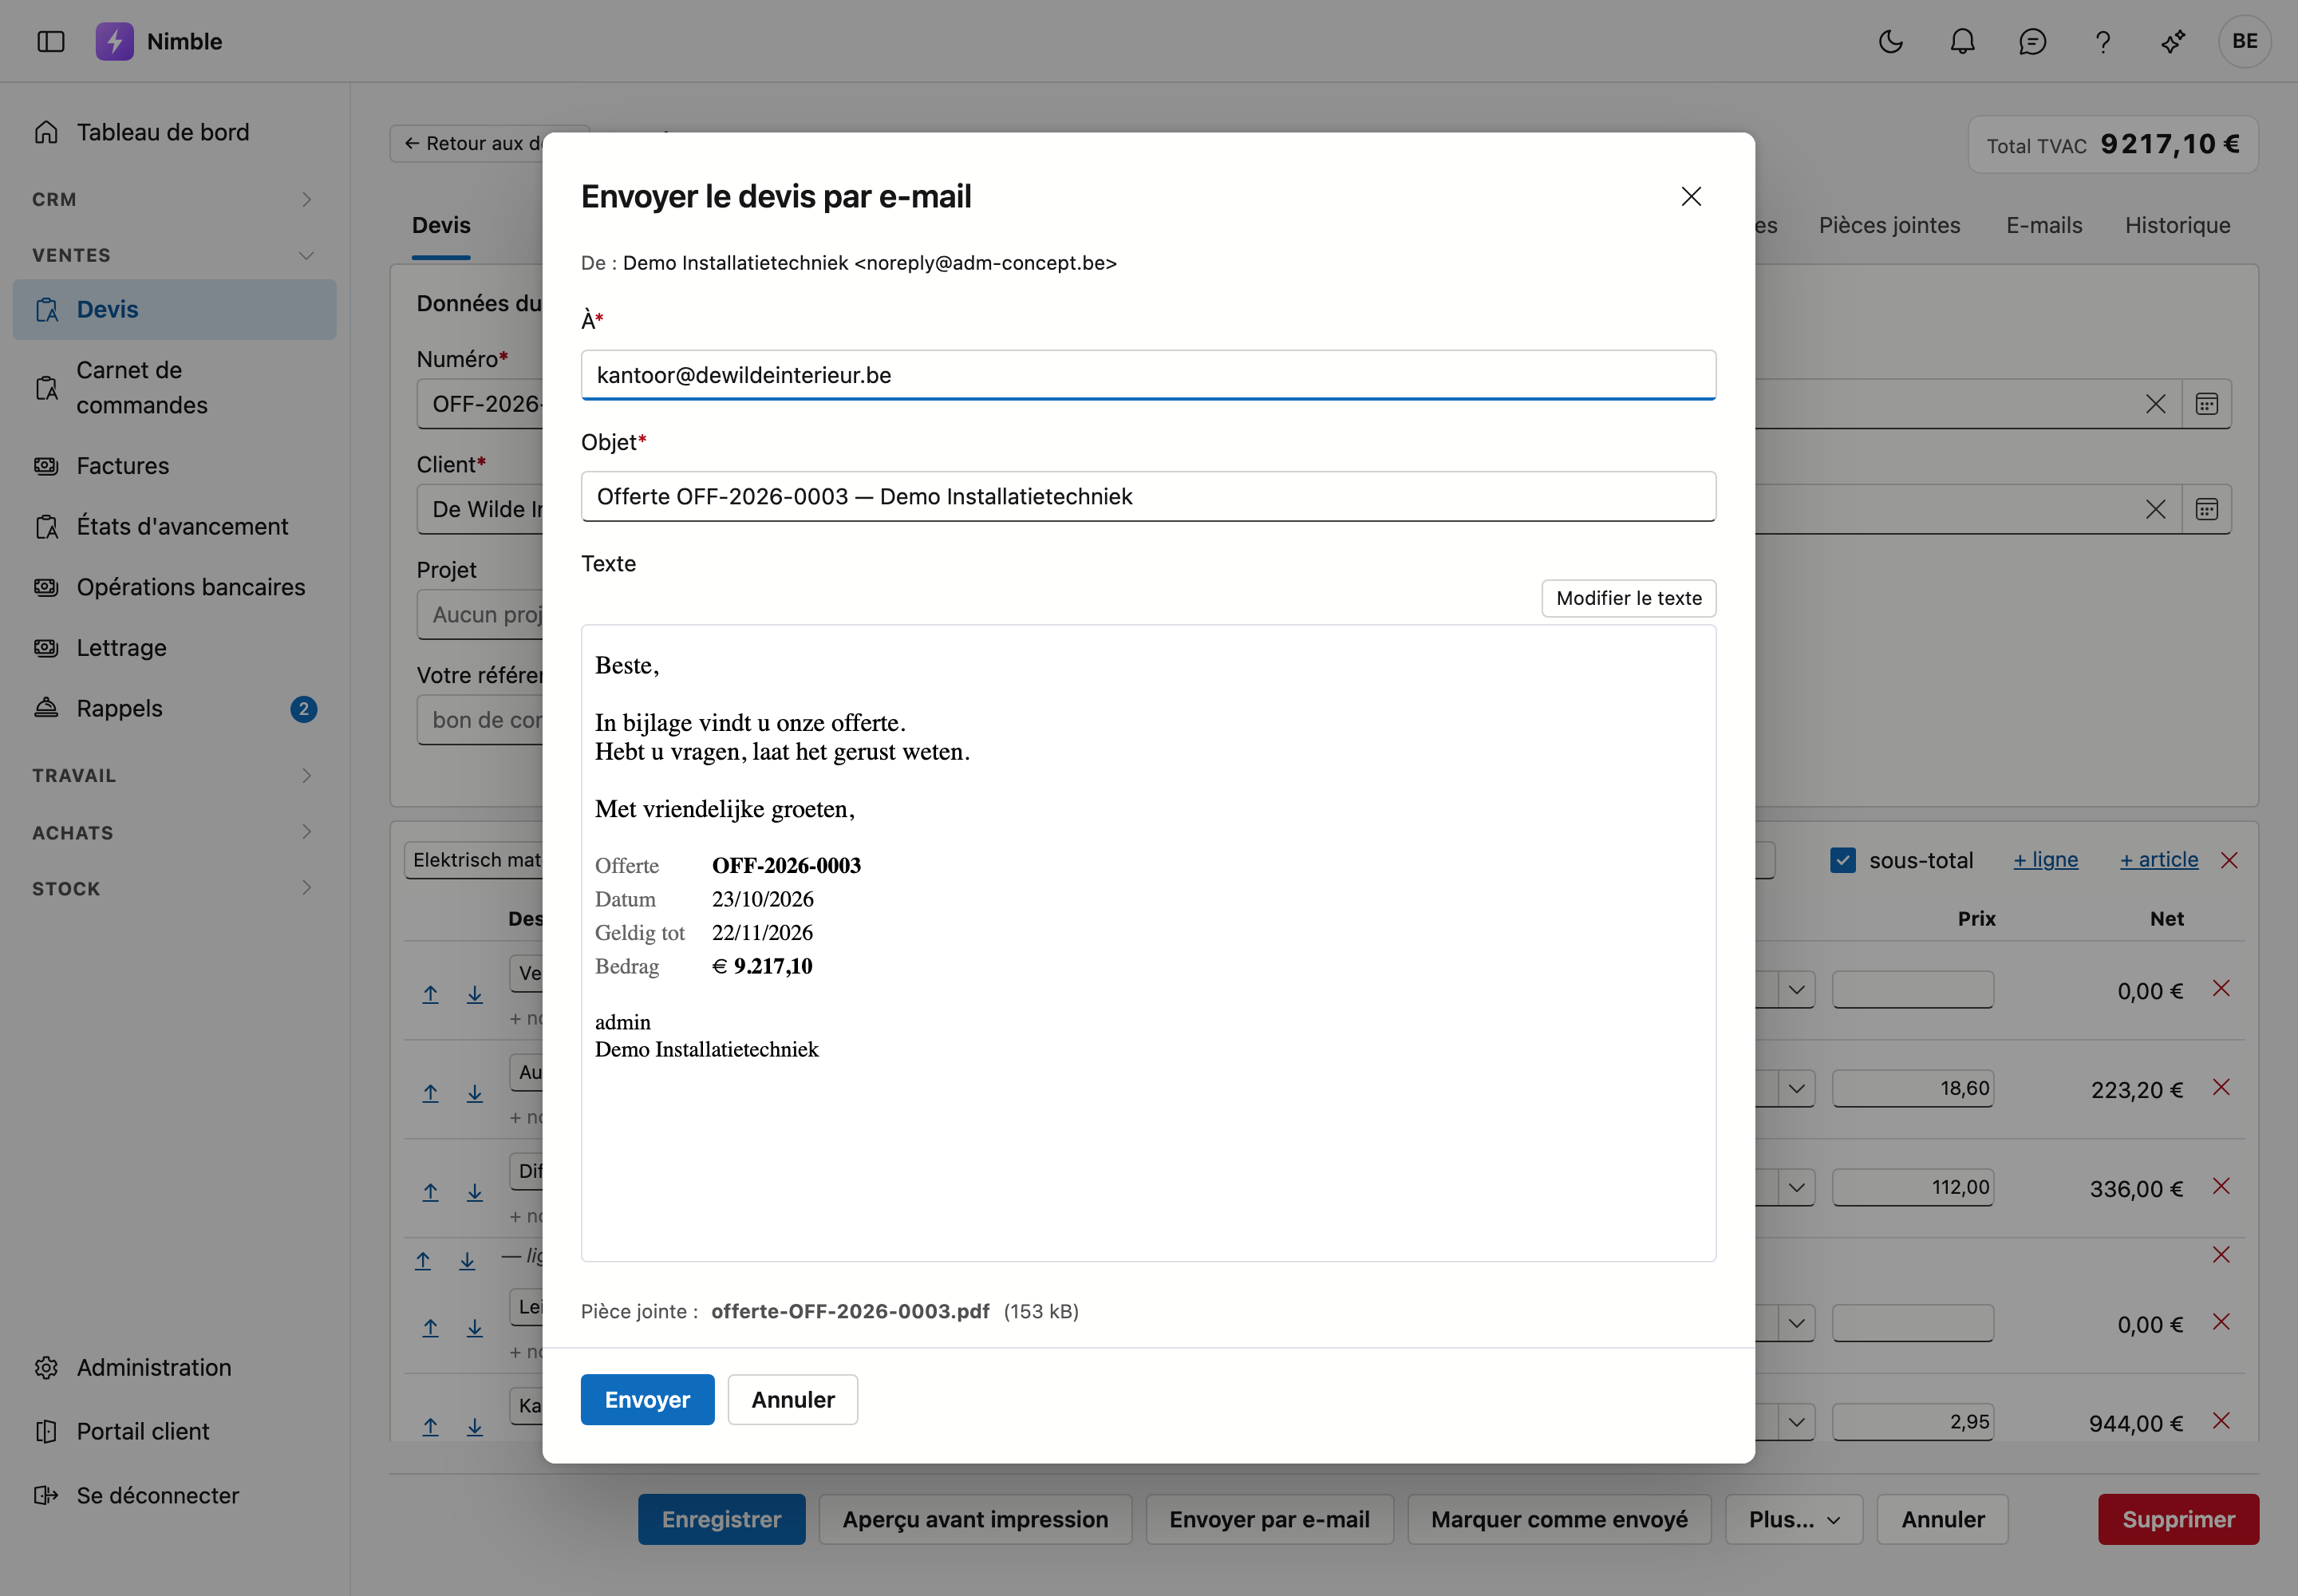Click Annuler in the e-mail dialog
The image size is (2298, 1596).
(x=793, y=1399)
